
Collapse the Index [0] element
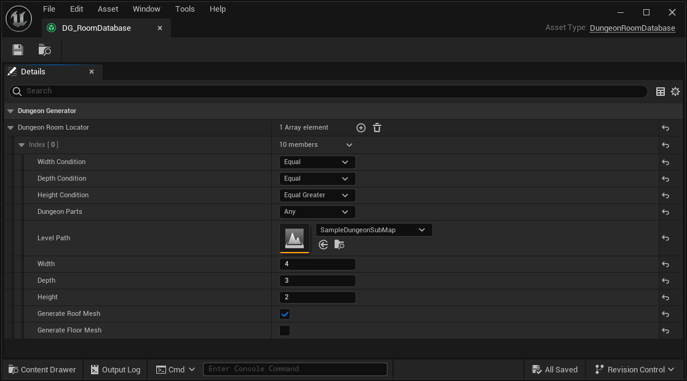pos(22,145)
